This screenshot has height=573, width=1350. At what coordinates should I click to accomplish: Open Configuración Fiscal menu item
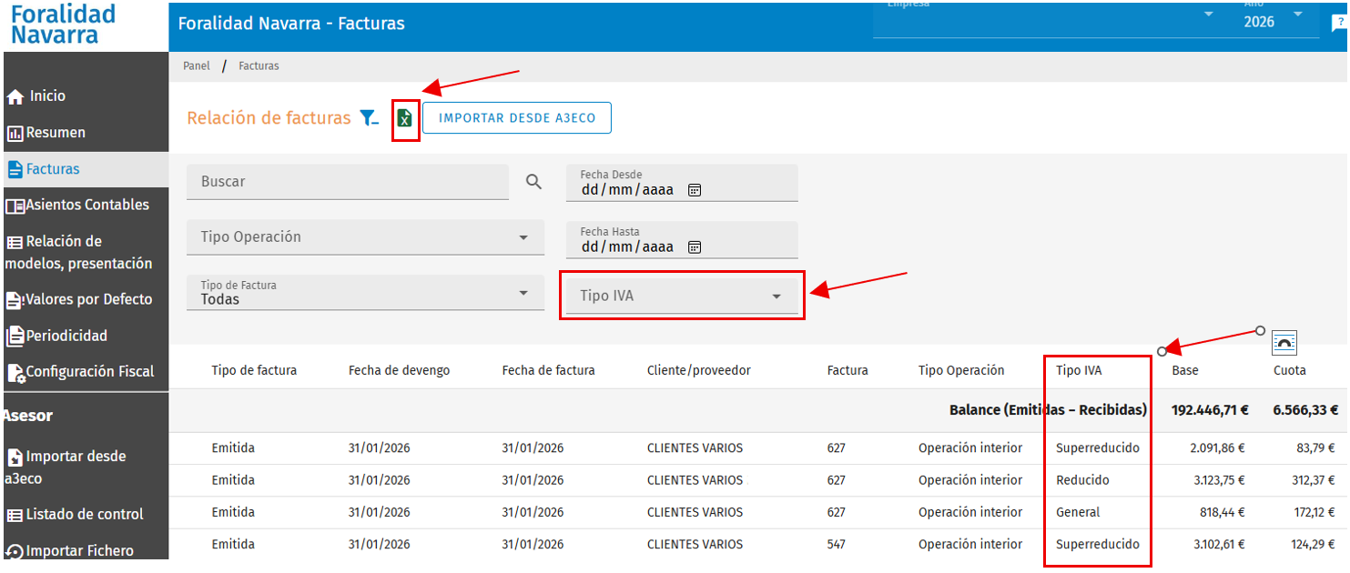click(x=80, y=372)
